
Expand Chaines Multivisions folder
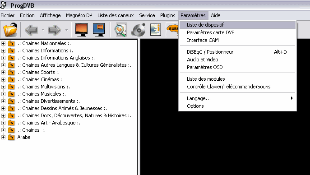[x=3, y=87]
